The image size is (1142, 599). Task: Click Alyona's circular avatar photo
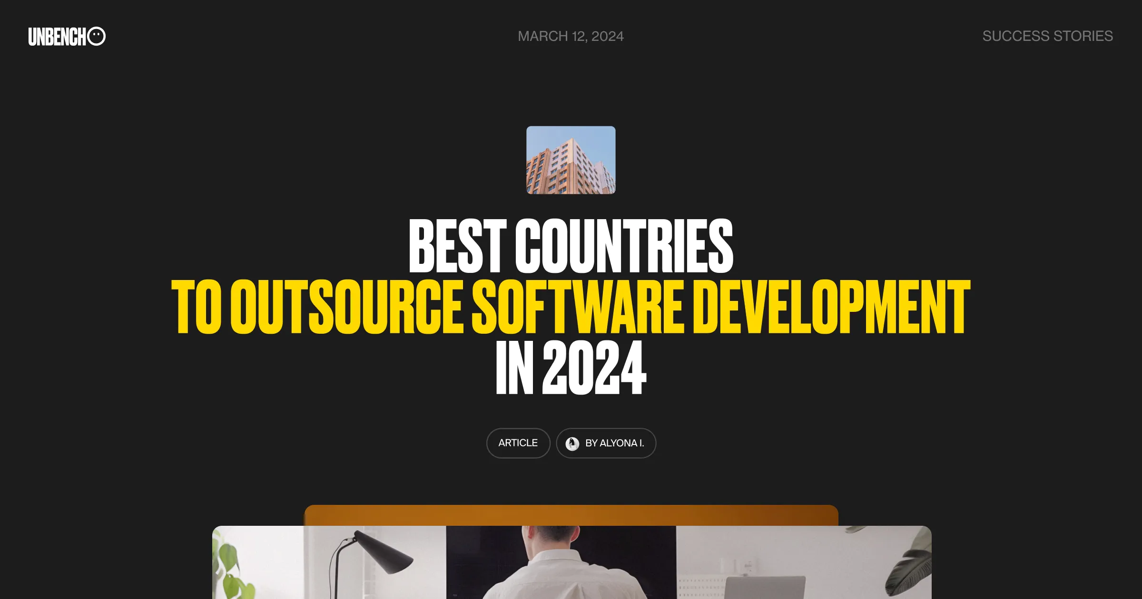571,443
